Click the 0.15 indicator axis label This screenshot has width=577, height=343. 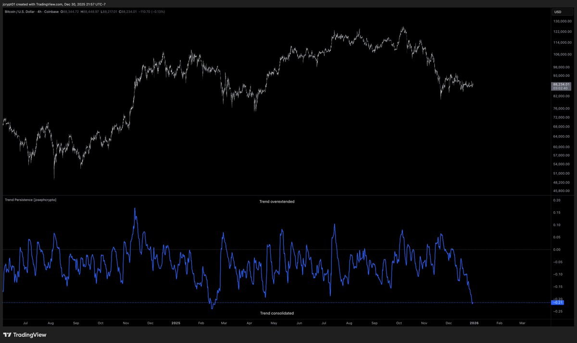[557, 213]
